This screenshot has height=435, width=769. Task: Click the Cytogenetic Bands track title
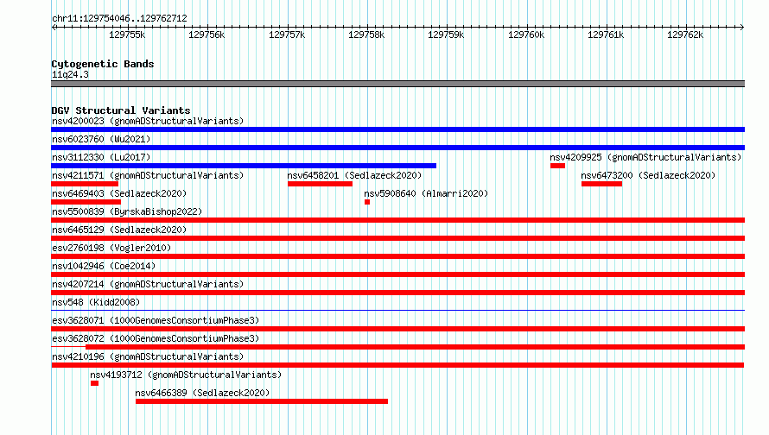click(x=103, y=64)
